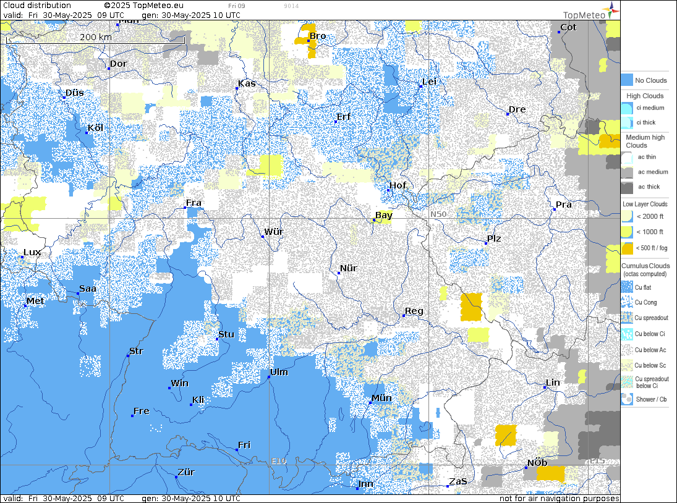Choose the < 500 ft / fog swatch
Screen dimensions: 677x503
pyautogui.click(x=627, y=248)
